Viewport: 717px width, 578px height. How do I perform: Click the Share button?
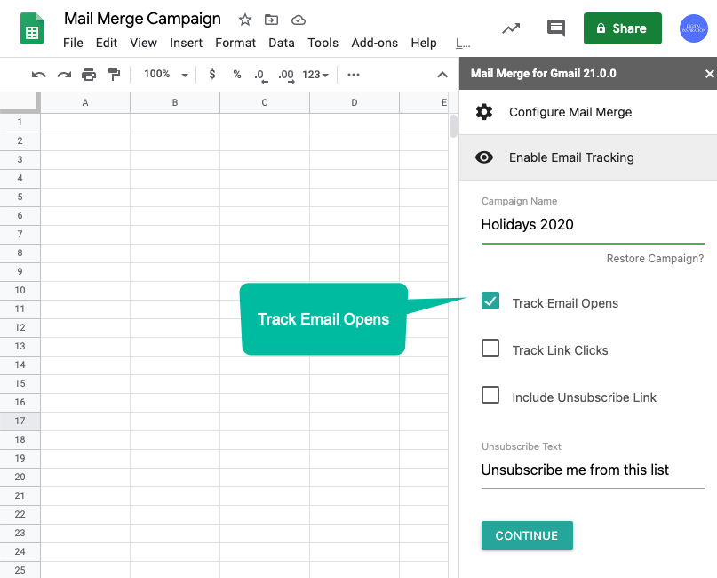click(622, 28)
